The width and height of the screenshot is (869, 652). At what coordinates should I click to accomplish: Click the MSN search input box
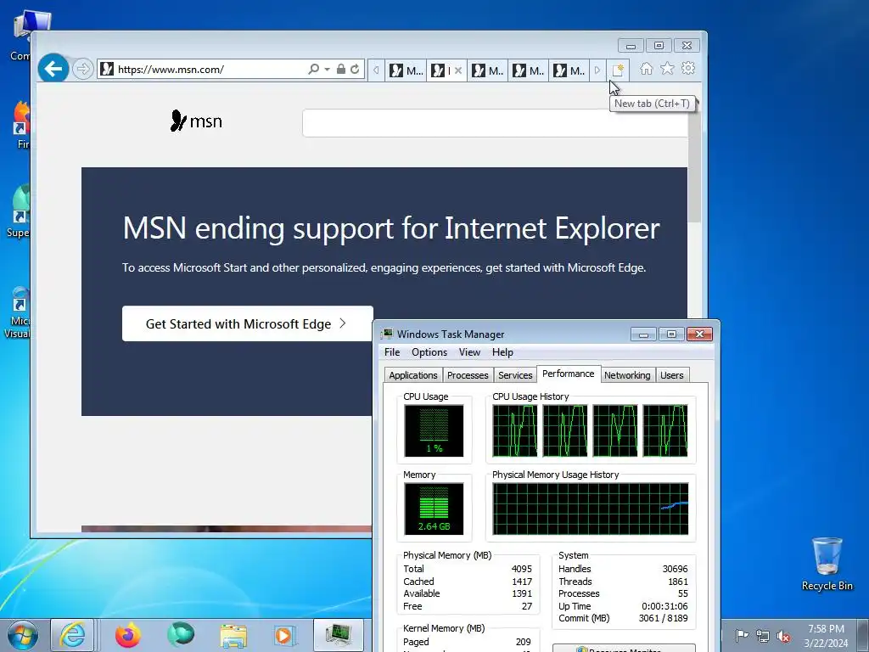[495, 123]
